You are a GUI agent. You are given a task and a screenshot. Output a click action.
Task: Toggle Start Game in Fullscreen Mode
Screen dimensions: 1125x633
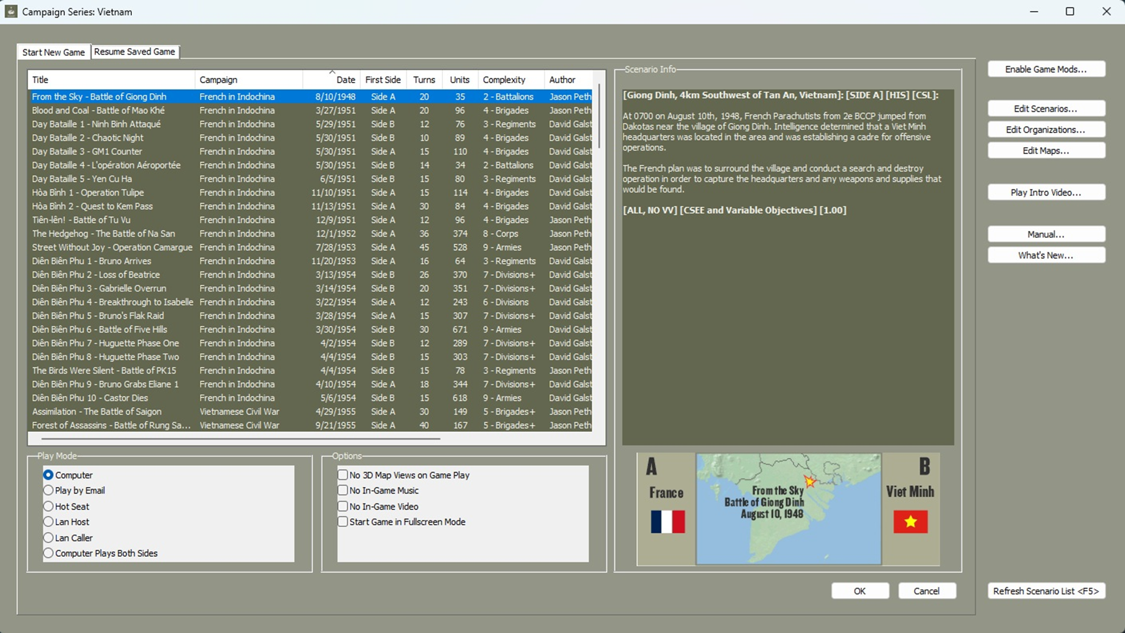(343, 522)
